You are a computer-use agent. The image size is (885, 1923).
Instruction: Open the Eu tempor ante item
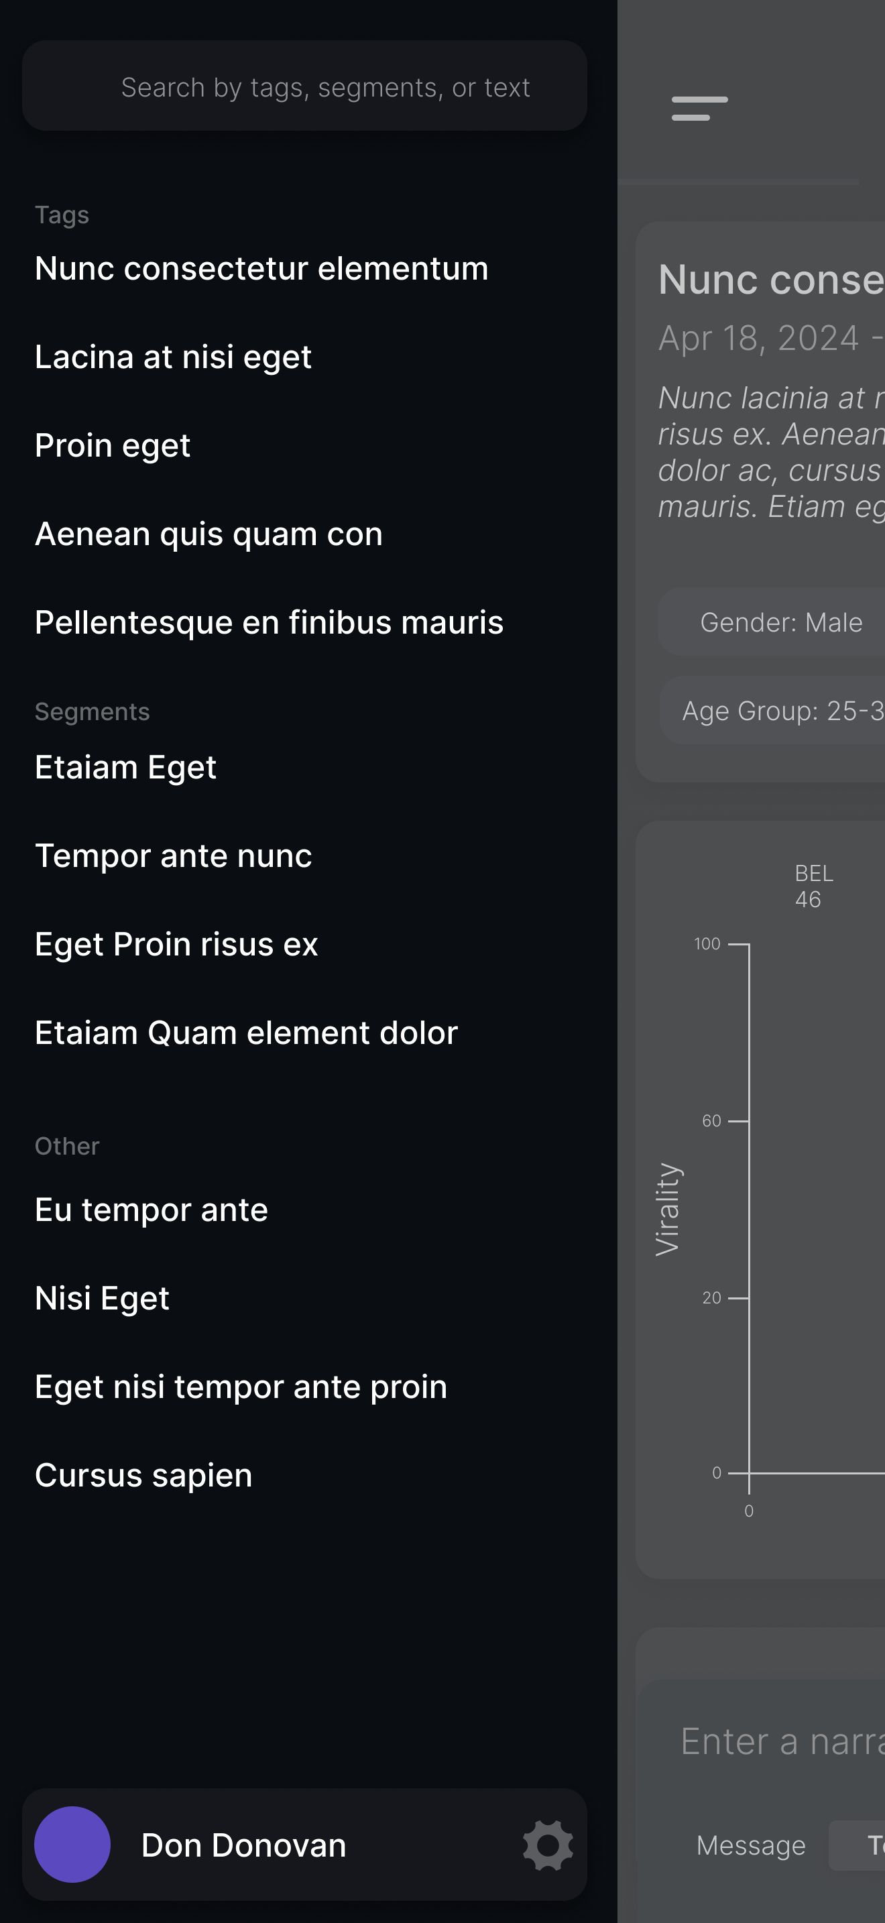pos(152,1210)
